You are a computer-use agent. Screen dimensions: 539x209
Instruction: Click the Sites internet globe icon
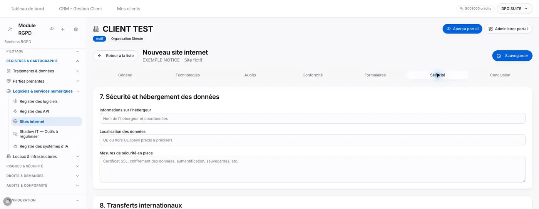coord(15,121)
